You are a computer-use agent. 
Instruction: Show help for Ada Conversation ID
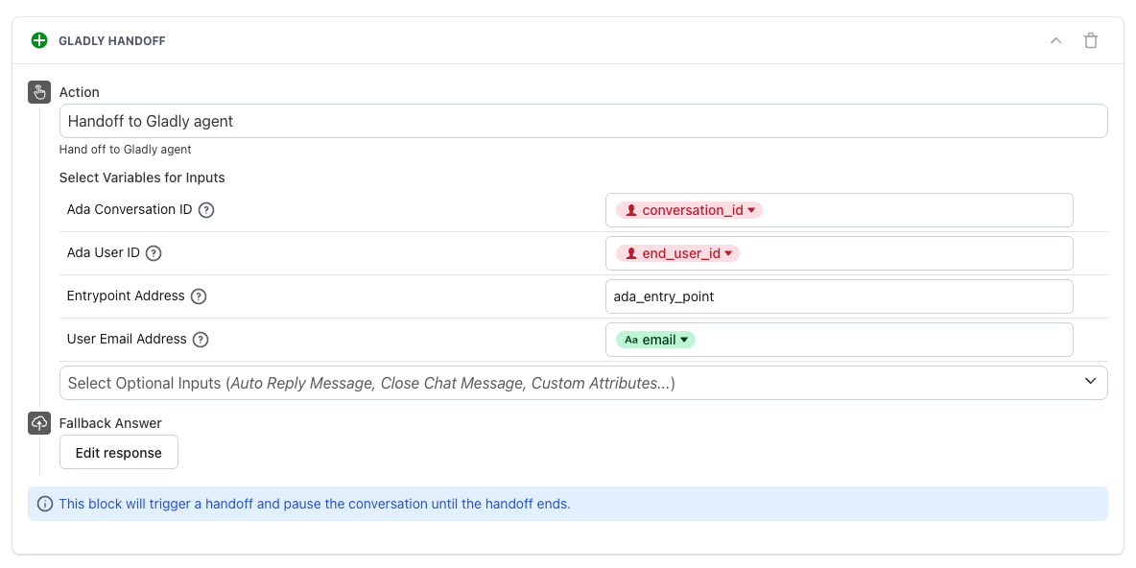(206, 210)
